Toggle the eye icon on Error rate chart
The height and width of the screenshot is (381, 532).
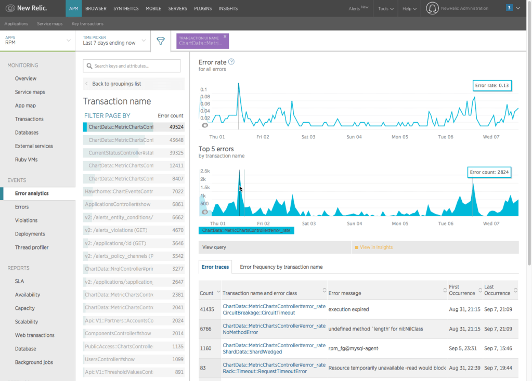205,125
